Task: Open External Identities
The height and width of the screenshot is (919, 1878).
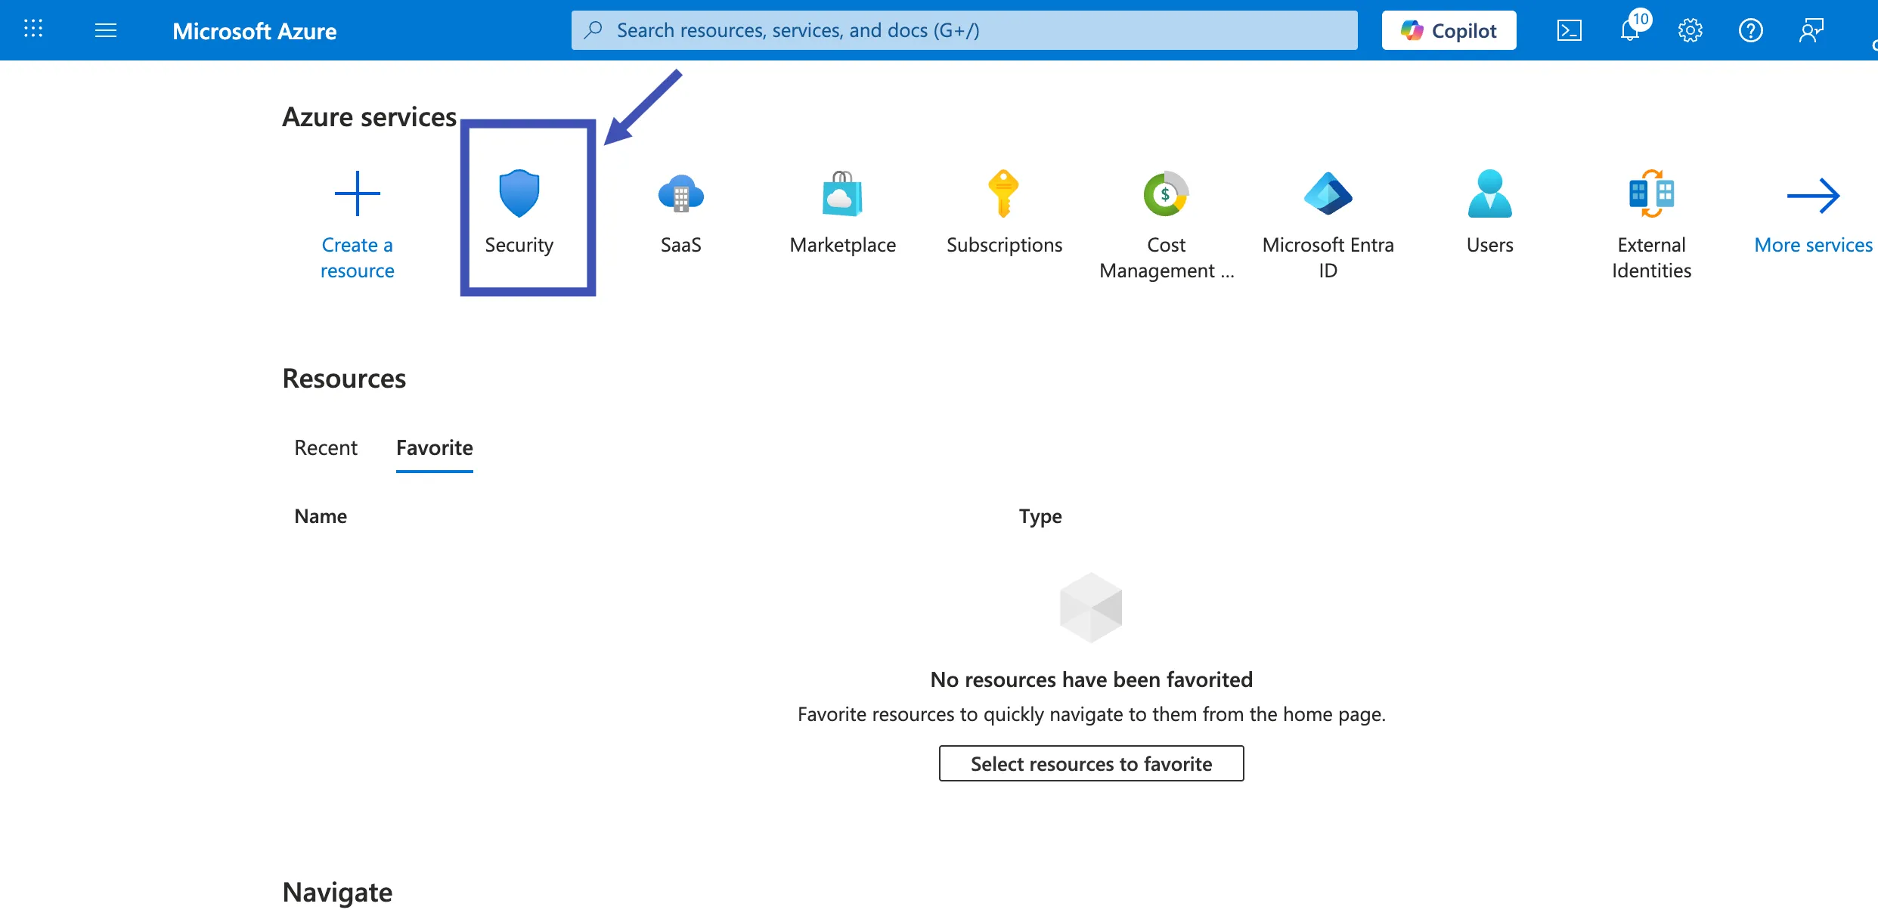Action: [x=1652, y=225]
